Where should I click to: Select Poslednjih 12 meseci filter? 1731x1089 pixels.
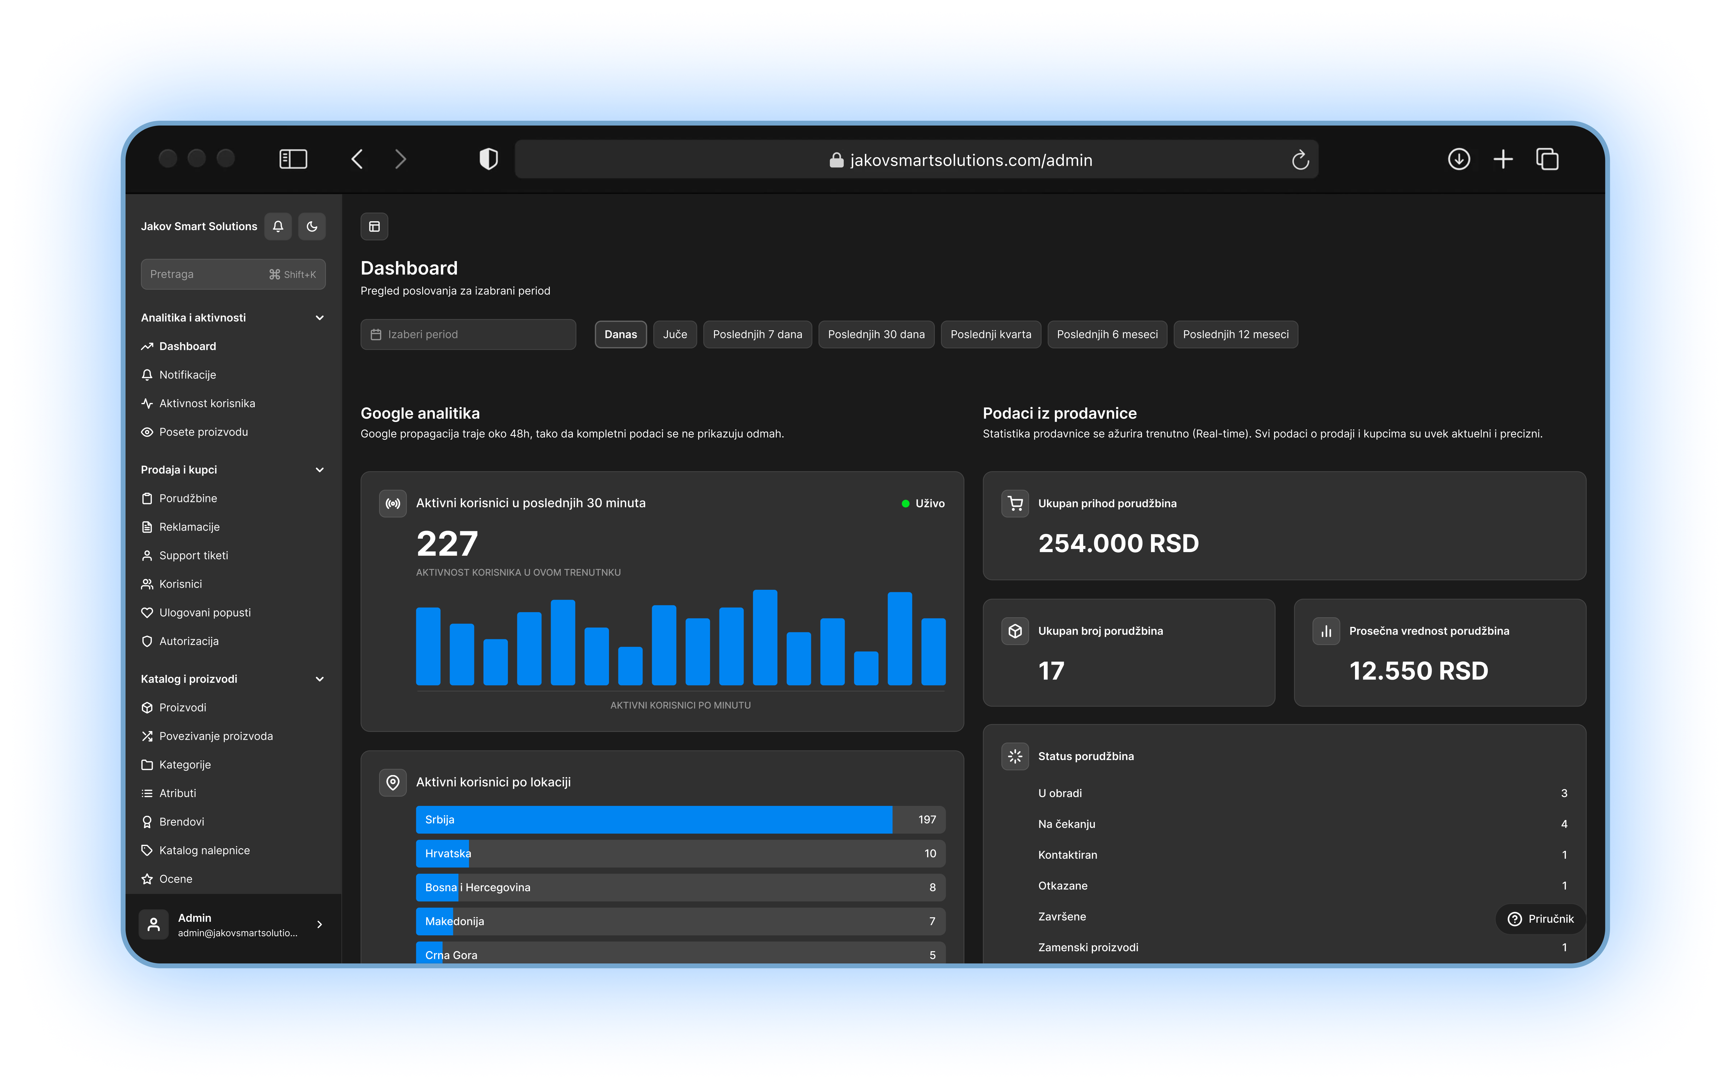coord(1236,334)
